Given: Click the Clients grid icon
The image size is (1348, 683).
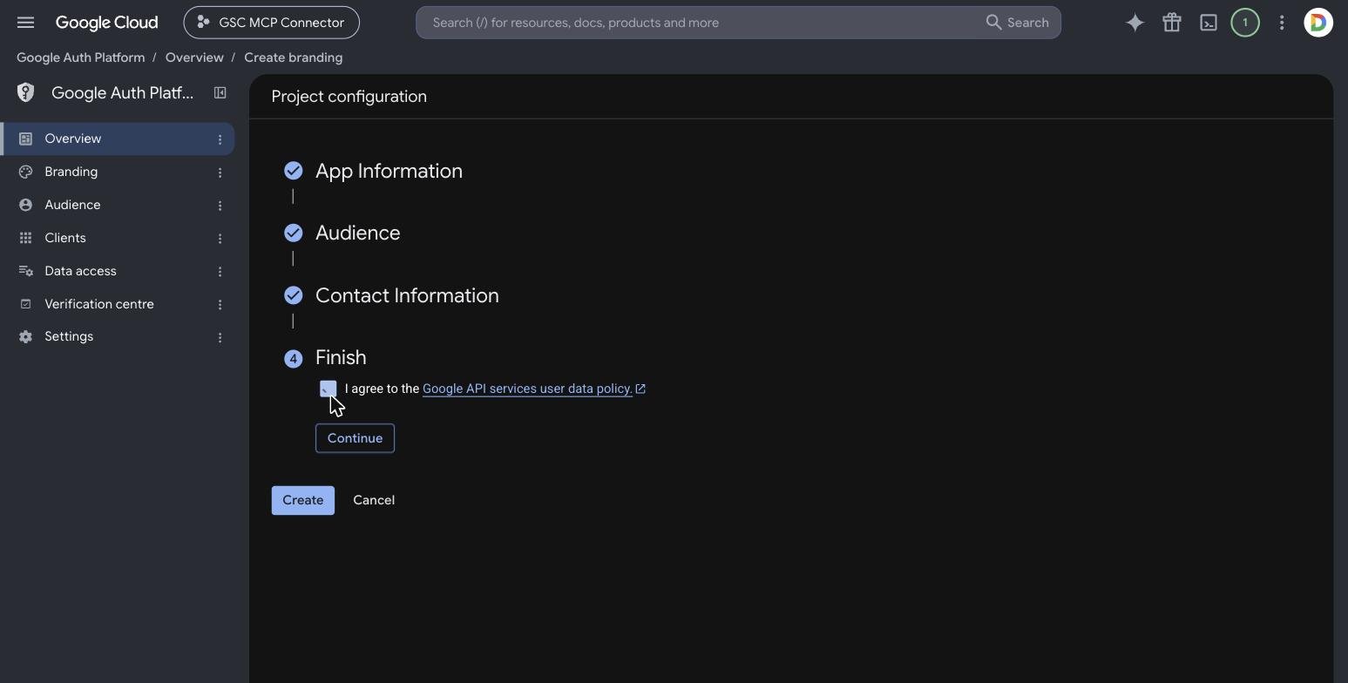Looking at the screenshot, I should click(x=26, y=238).
